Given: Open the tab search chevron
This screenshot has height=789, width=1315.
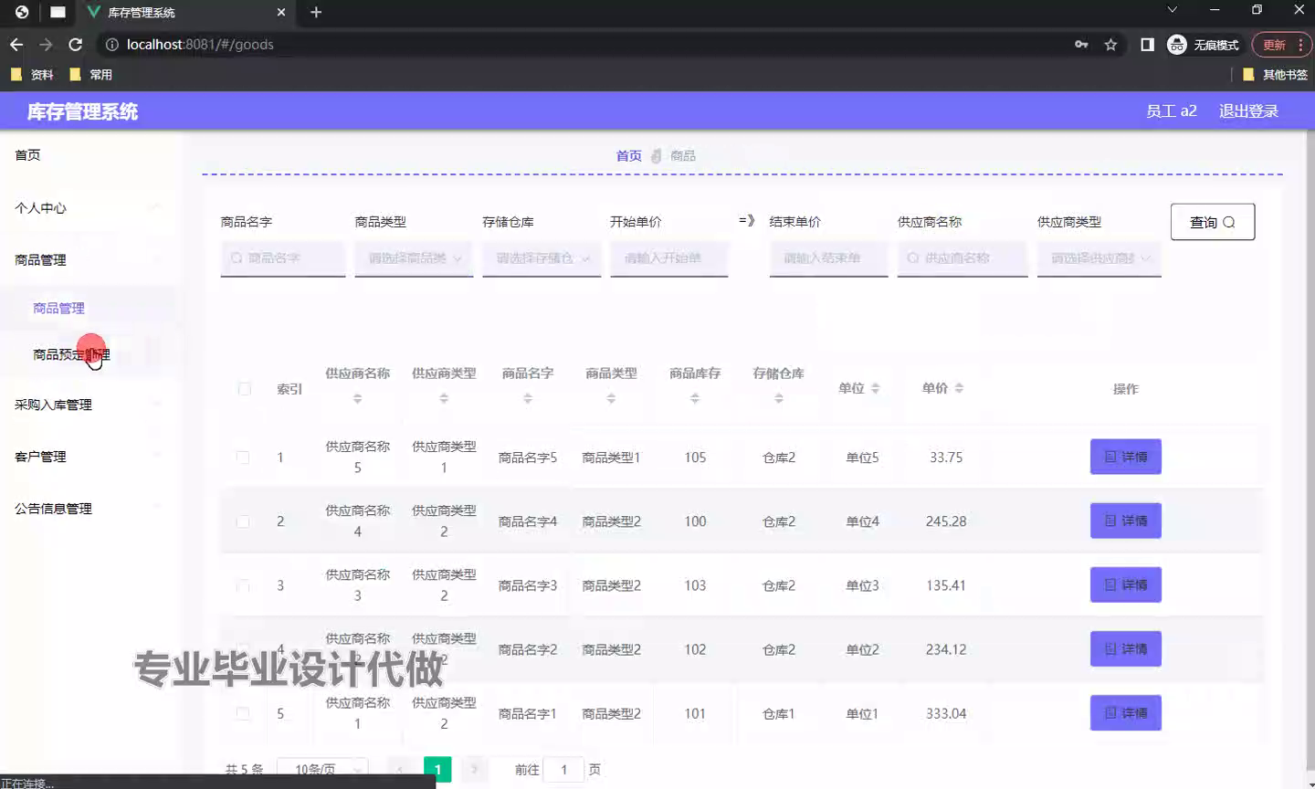Looking at the screenshot, I should [1173, 10].
